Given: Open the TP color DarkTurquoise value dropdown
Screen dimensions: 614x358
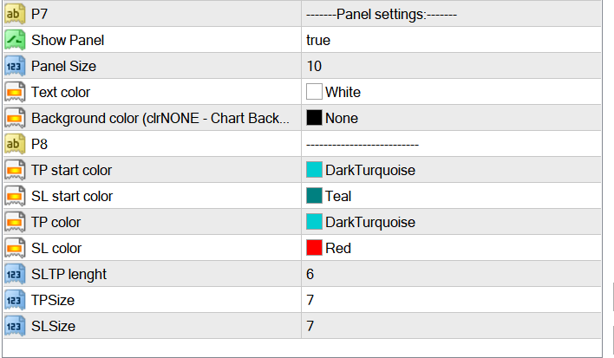Looking at the screenshot, I should click(451, 222).
